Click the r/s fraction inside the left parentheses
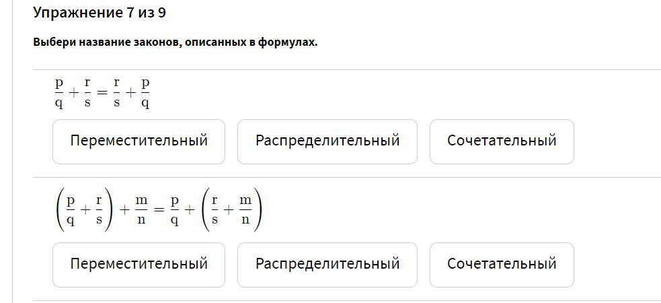The height and width of the screenshot is (303, 661). coord(99,209)
